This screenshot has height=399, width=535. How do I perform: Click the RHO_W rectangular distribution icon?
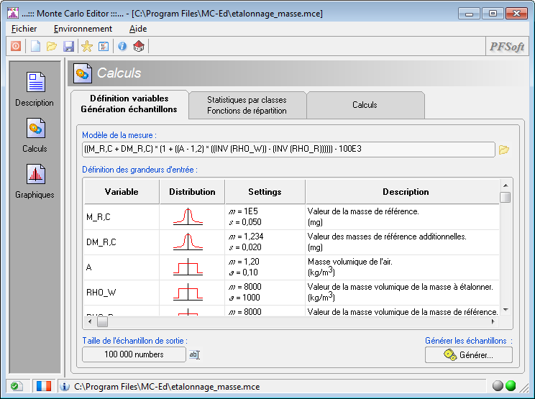coord(188,293)
